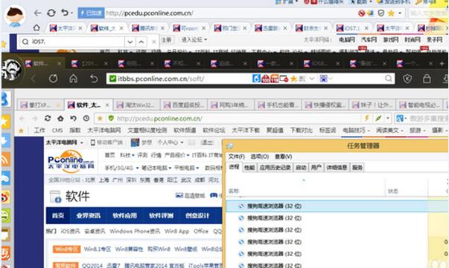
Task: Click undo arrow in dark itbbs browser
Action: [x=94, y=79]
